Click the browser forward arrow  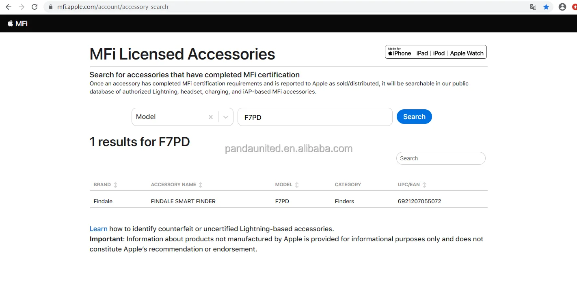(22, 7)
